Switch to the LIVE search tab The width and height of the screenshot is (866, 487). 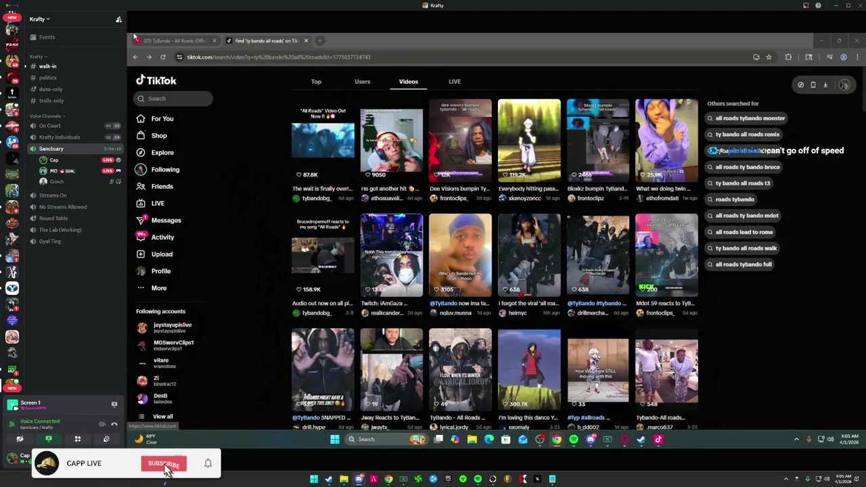[x=455, y=81]
